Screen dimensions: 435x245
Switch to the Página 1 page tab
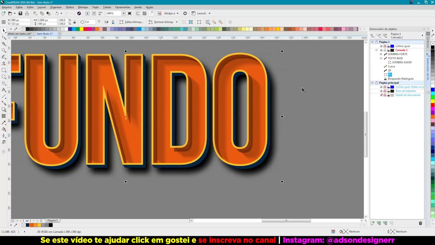click(52, 220)
